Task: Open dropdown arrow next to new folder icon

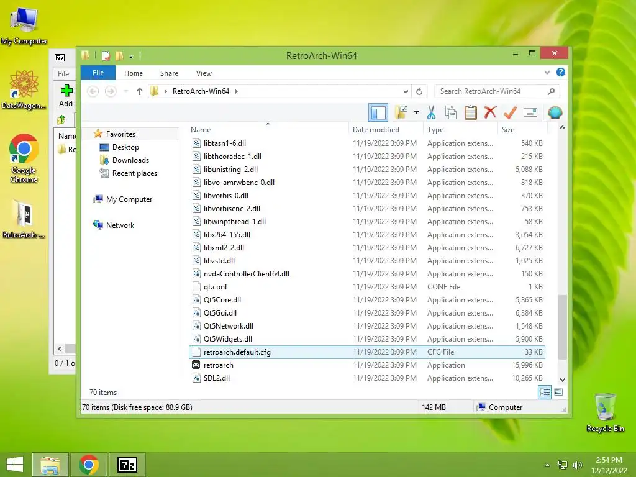Action: [416, 112]
